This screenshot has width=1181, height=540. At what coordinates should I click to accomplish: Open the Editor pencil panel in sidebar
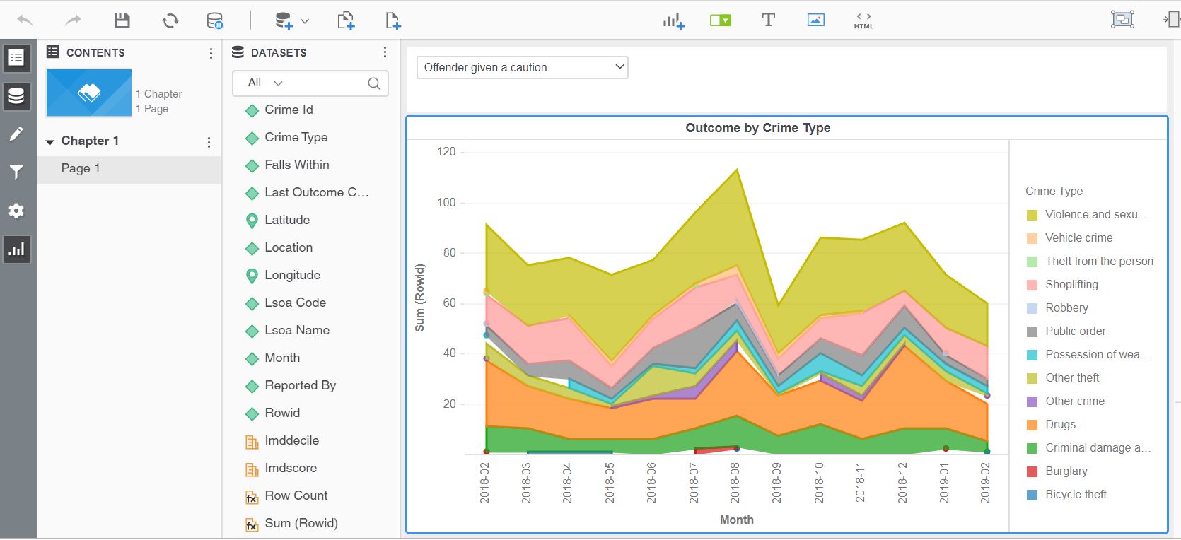[x=16, y=134]
